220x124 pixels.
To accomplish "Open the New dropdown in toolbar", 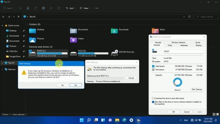I will [8, 8].
